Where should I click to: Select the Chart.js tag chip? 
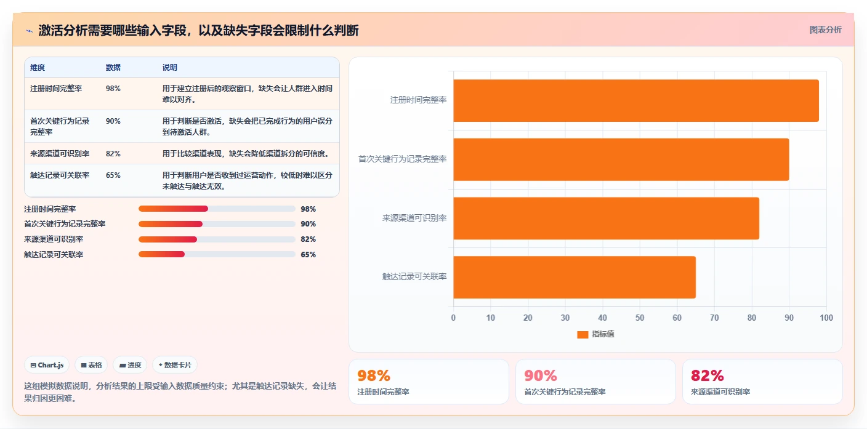click(47, 365)
